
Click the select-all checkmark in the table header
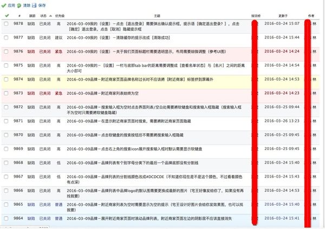6,16
